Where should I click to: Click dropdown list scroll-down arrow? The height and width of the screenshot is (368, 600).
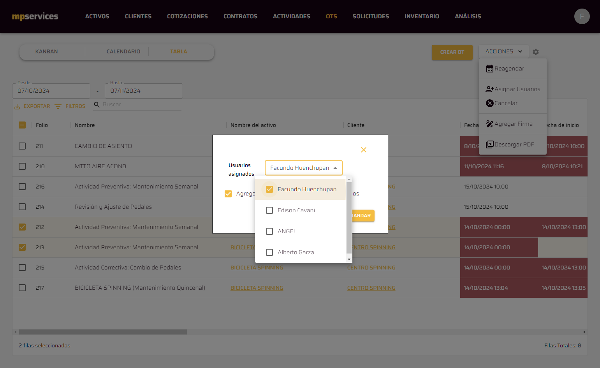349,259
